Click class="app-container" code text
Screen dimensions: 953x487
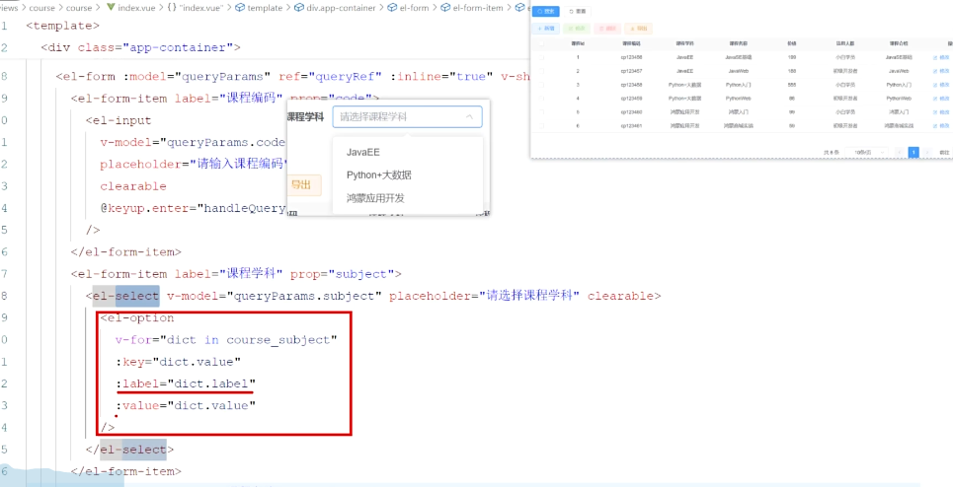(x=156, y=47)
